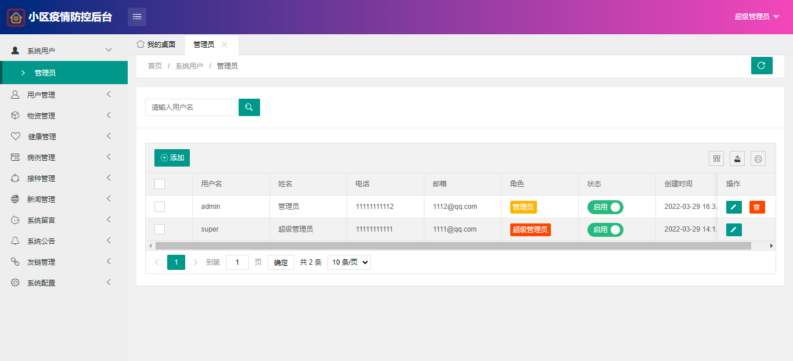Image resolution: width=793 pixels, height=361 pixels.
Task: Click the page number jump input
Action: (237, 262)
